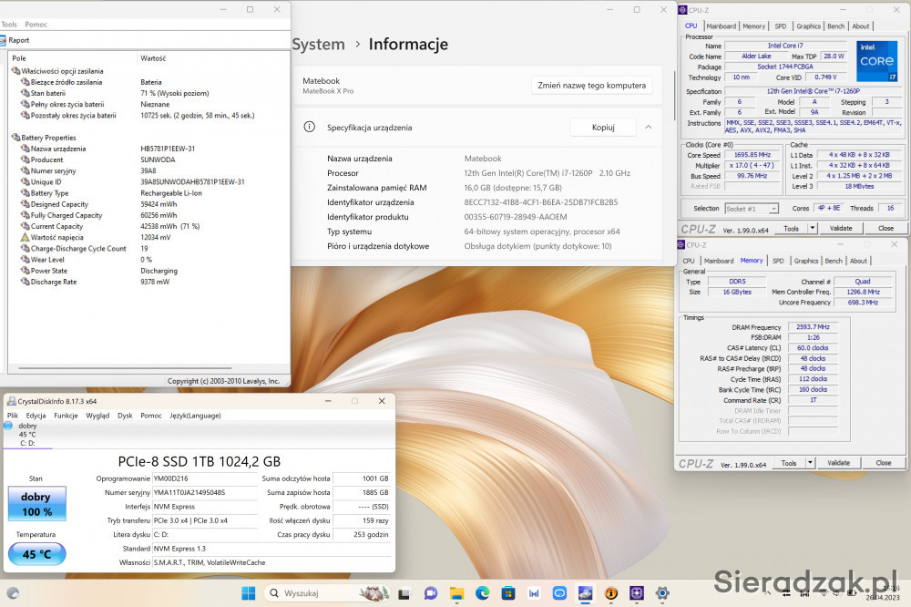Click the Raport icon in battery tool
Viewport: 911px width, 607px height.
(x=4, y=40)
